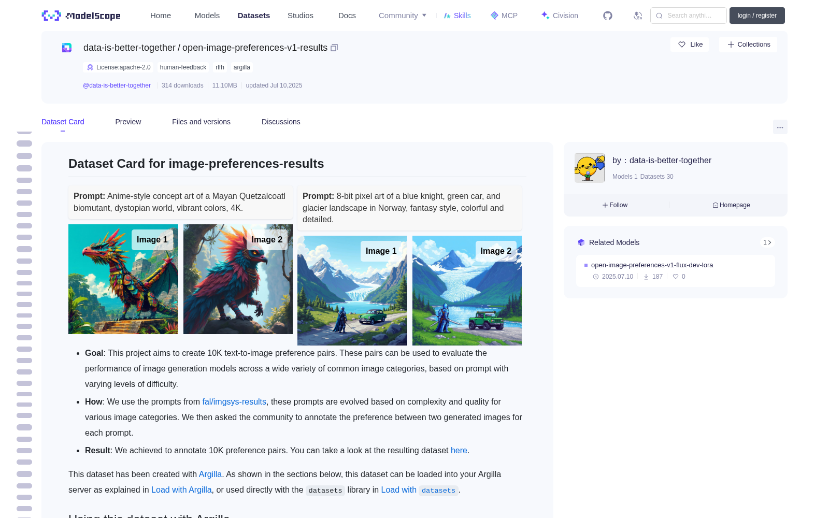Viewport: 829px width, 518px height.
Task: Click the license badge icon
Action: click(90, 67)
